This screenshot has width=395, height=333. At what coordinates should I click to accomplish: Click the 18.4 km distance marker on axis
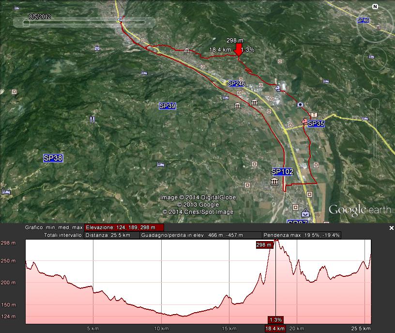(x=275, y=328)
